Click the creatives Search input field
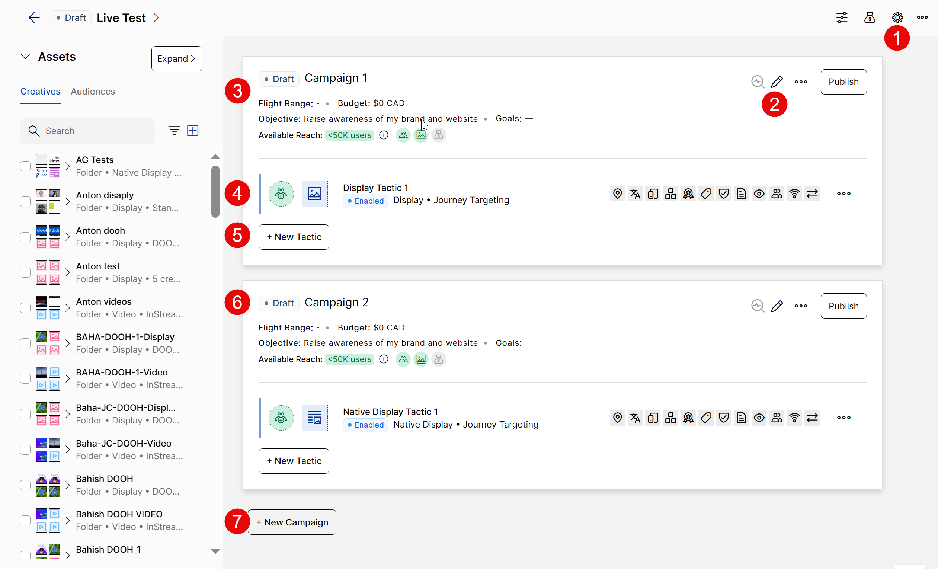The width and height of the screenshot is (938, 569). (87, 131)
